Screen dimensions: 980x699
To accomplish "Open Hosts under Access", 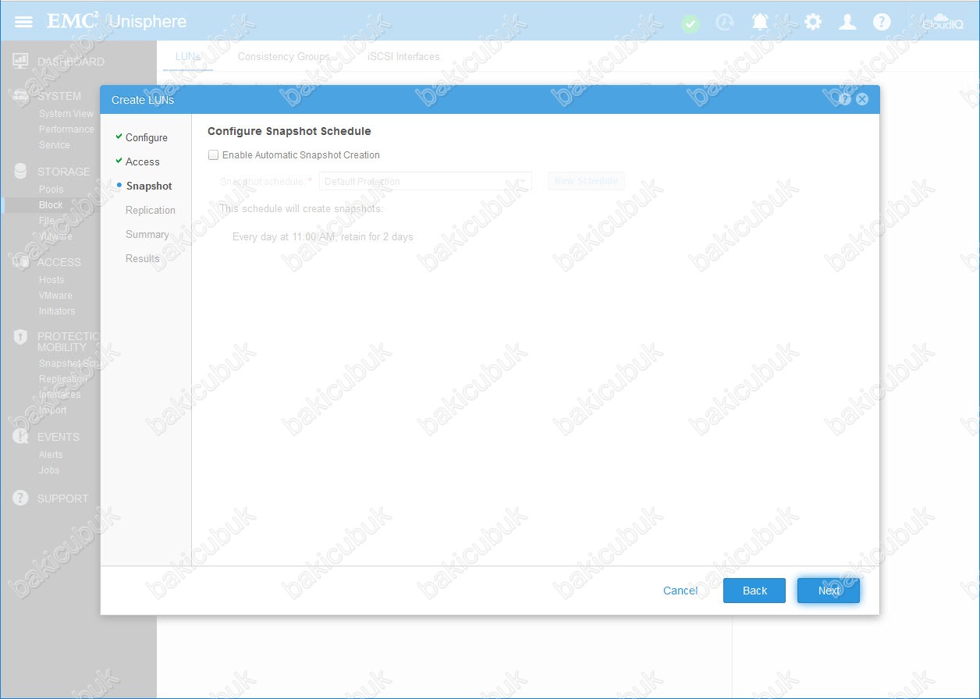I will (x=51, y=280).
